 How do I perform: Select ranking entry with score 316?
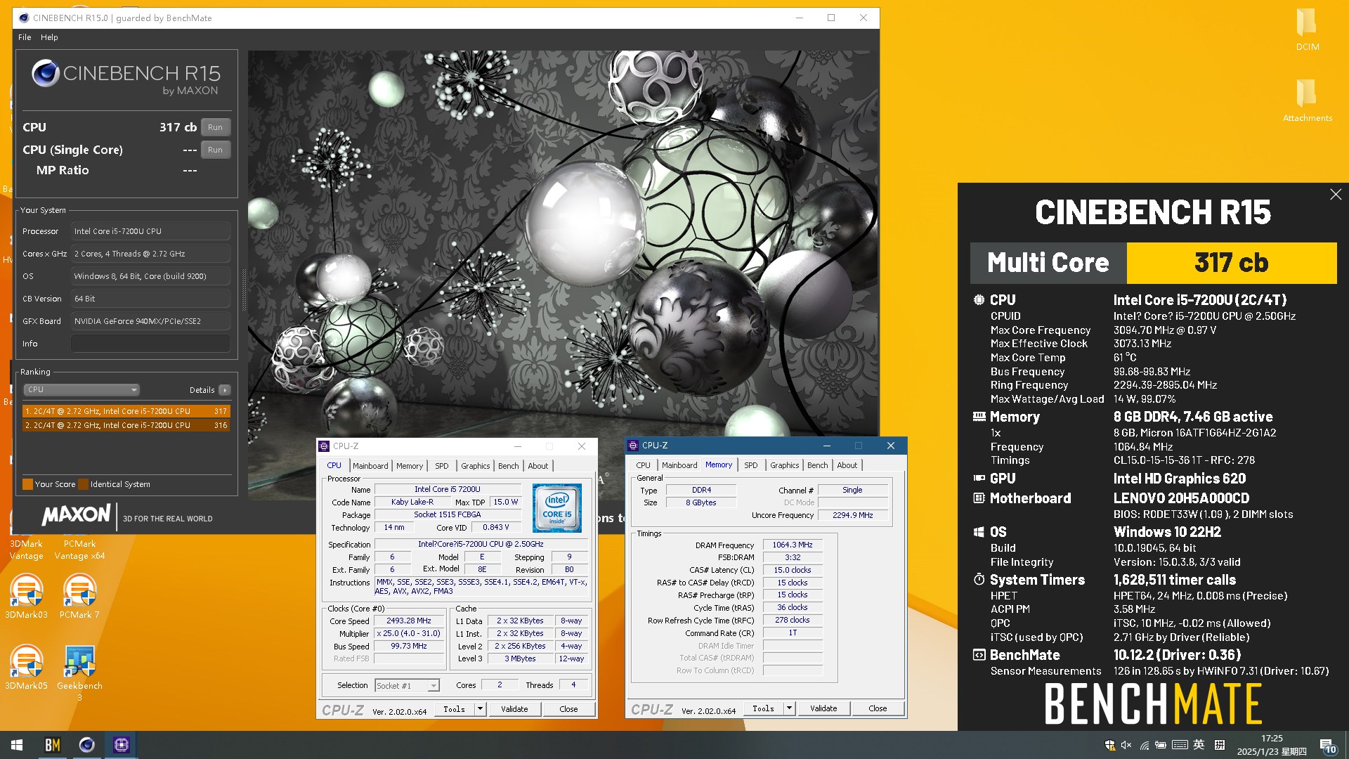tap(126, 425)
